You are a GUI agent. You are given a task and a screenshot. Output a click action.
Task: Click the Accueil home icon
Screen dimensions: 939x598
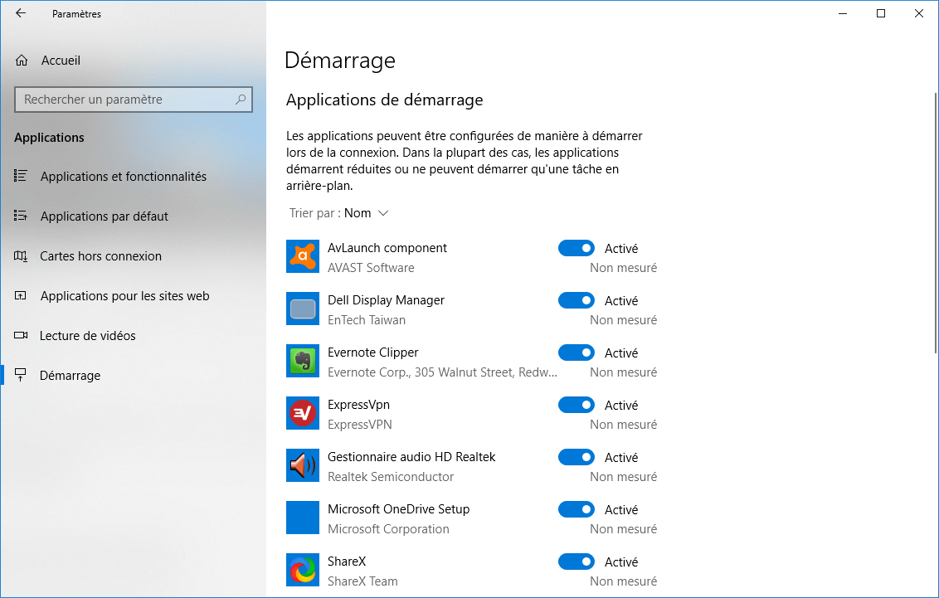pos(22,61)
